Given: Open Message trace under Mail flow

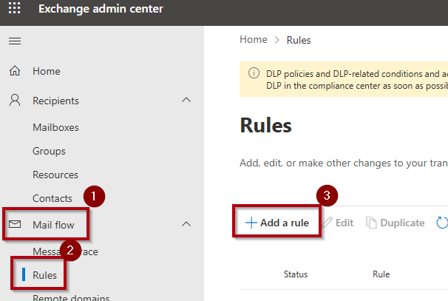Looking at the screenshot, I should [x=65, y=251].
